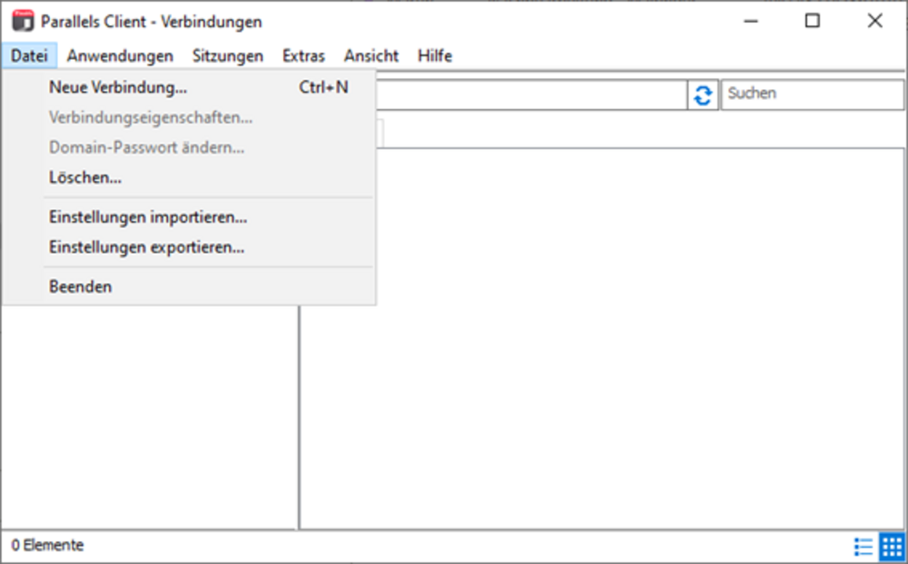Maximize the Parallels Client window
Screen dimensions: 908x564
tap(813, 22)
